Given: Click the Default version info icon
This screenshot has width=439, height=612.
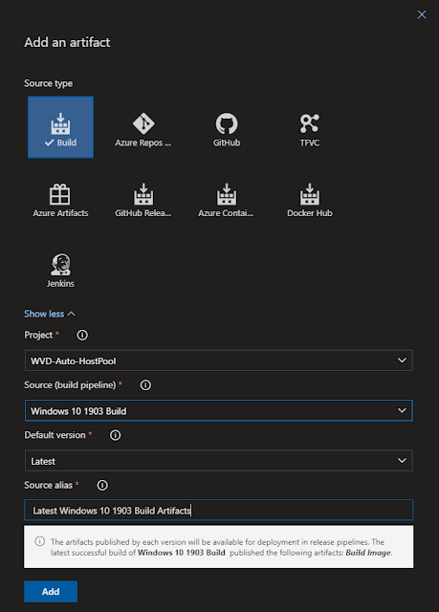Looking at the screenshot, I should [115, 435].
